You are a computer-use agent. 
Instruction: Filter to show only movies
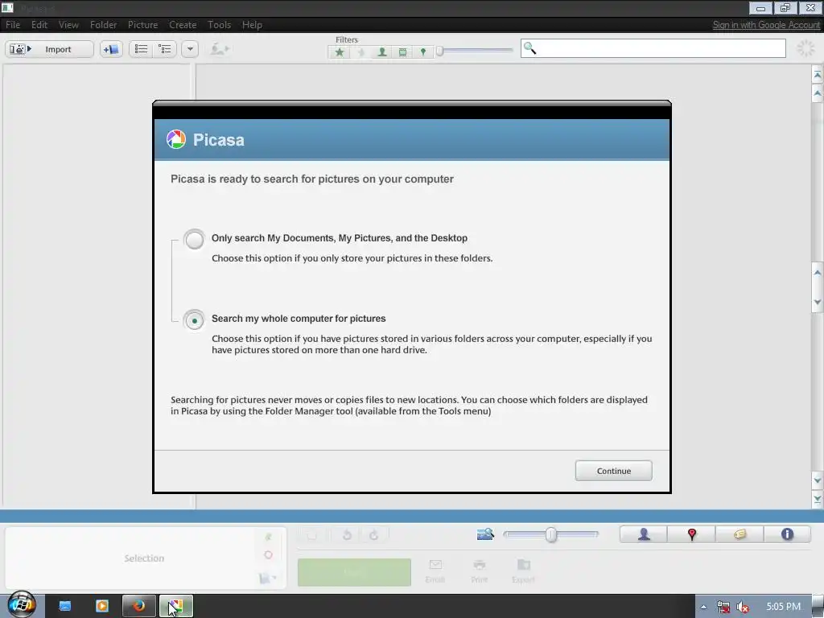click(402, 52)
